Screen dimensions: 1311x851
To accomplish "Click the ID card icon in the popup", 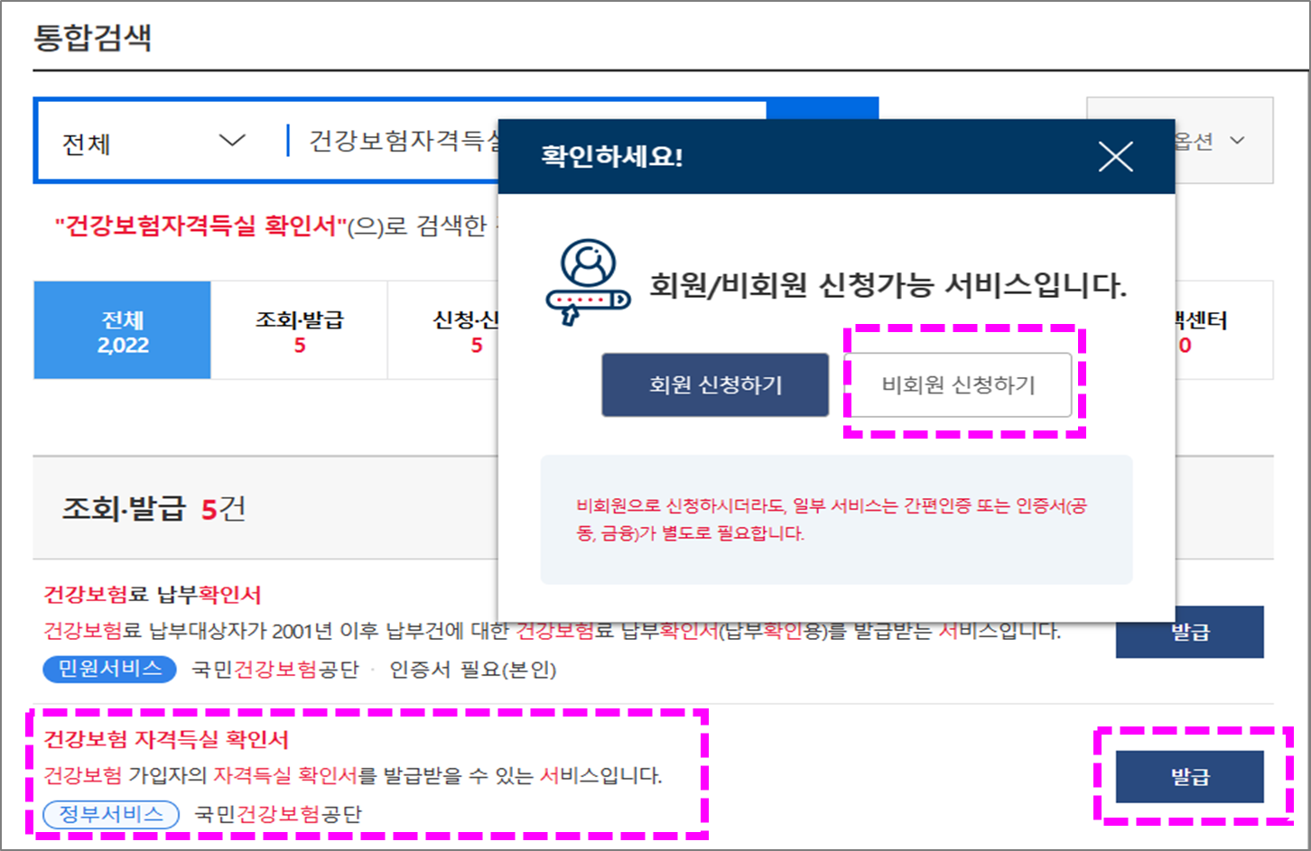I will pyautogui.click(x=588, y=273).
